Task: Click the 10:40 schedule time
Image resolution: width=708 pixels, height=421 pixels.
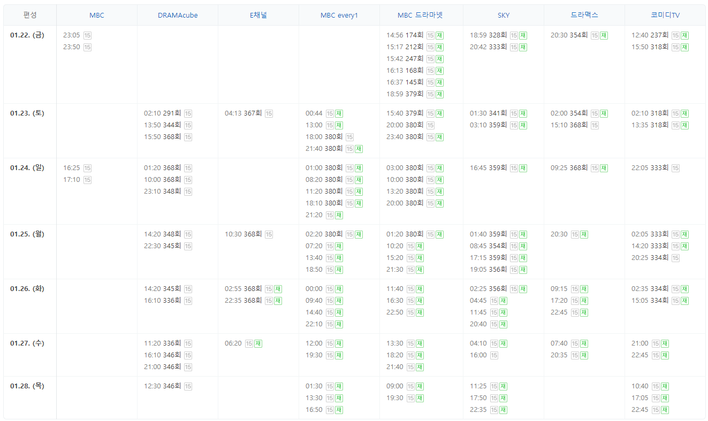Action: (x=640, y=386)
